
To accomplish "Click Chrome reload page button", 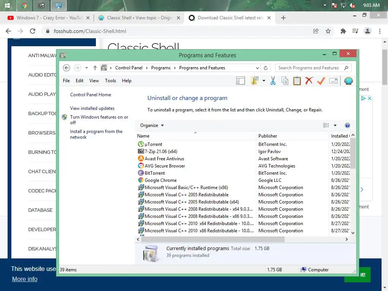I will pos(33,31).
